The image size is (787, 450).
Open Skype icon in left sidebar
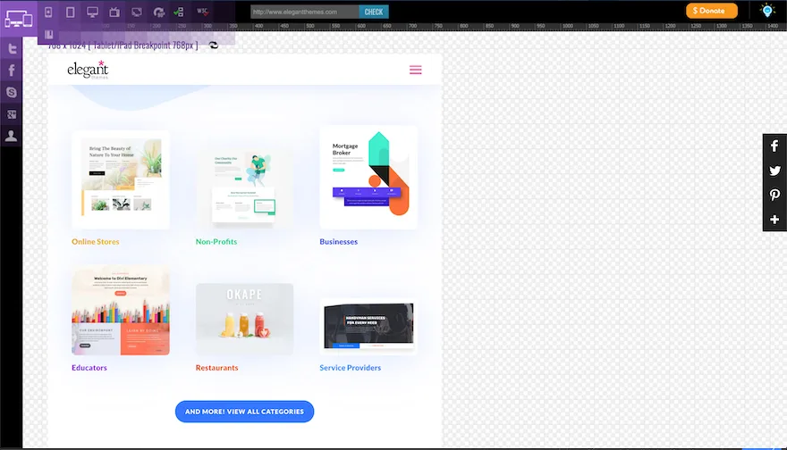[x=12, y=92]
